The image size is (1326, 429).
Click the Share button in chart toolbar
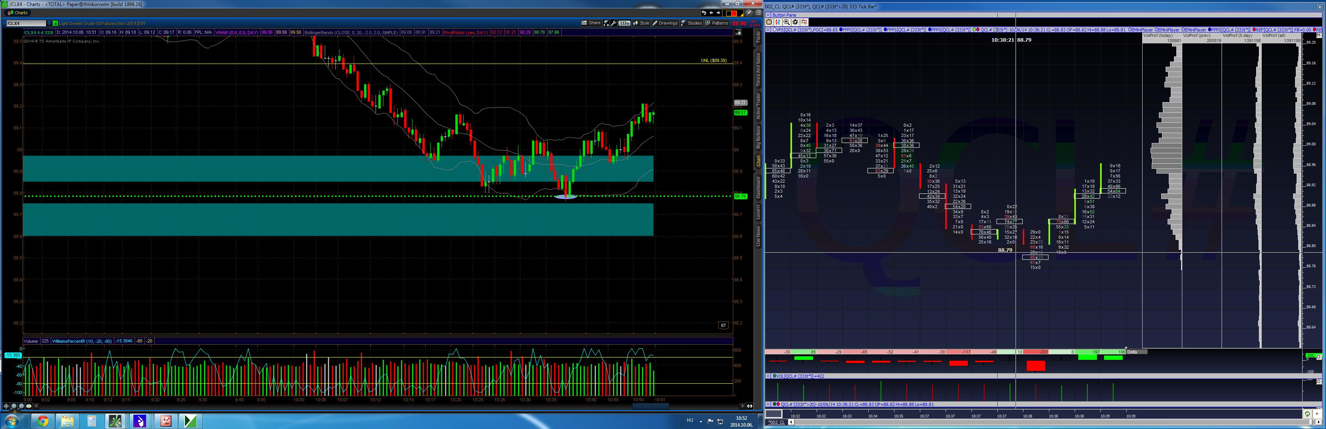coord(592,23)
